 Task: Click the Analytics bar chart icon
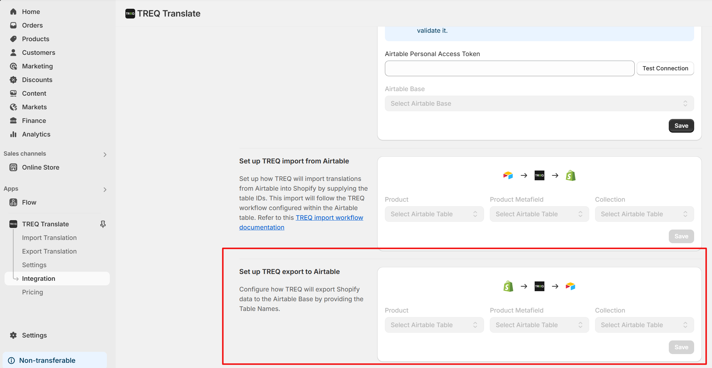13,134
